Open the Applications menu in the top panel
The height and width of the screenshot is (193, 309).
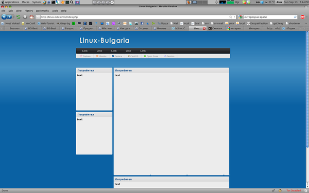pyautogui.click(x=10, y=2)
